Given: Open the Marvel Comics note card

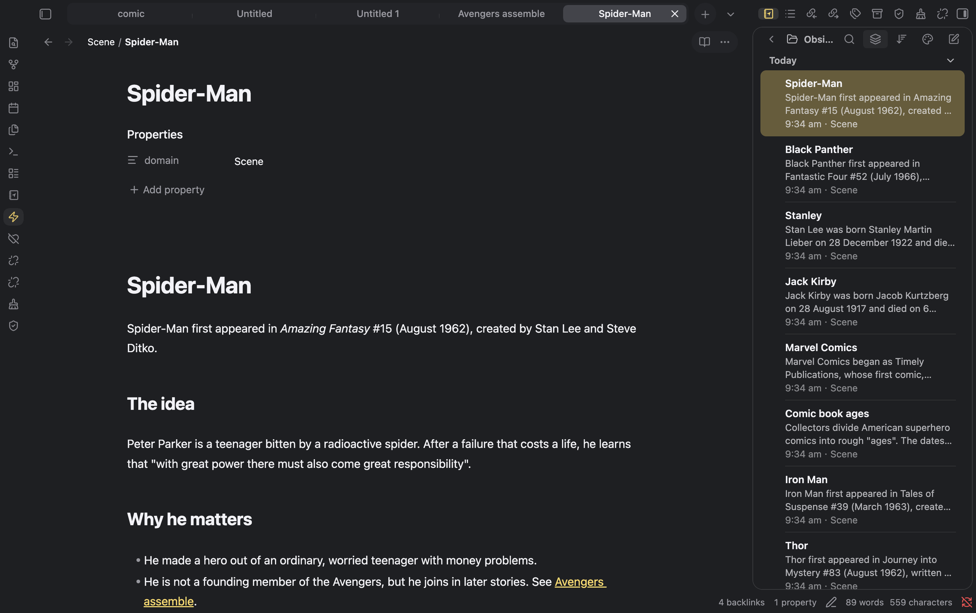Looking at the screenshot, I should point(862,367).
